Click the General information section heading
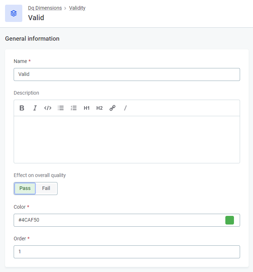253x272 pixels. pyautogui.click(x=32, y=38)
